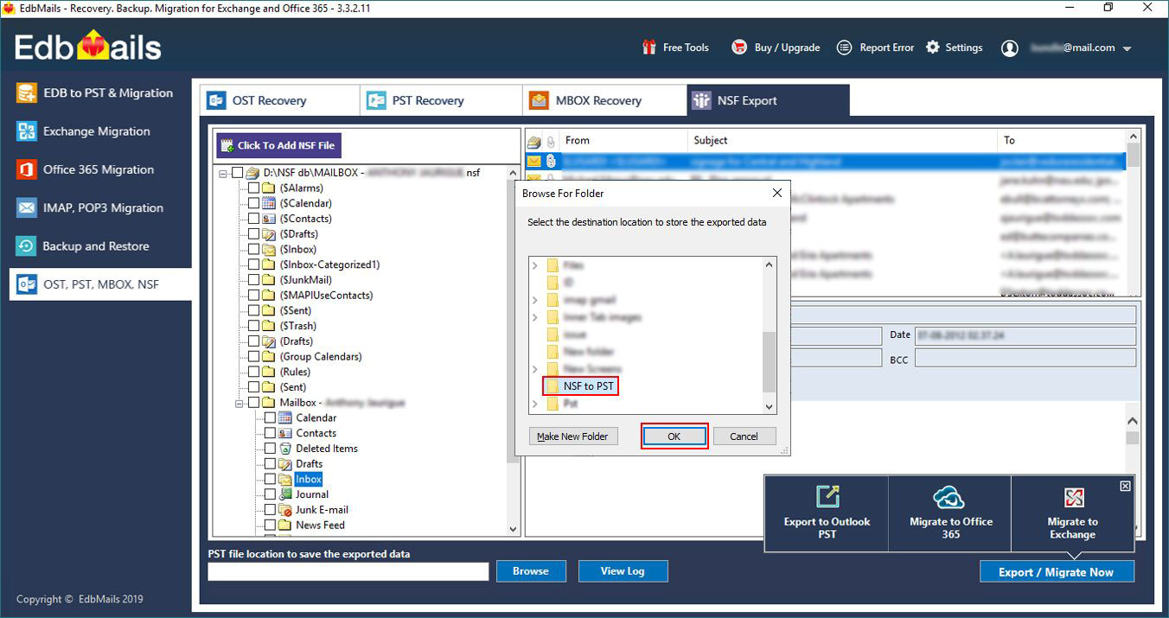Check the Journal folder checkbox

[x=270, y=494]
